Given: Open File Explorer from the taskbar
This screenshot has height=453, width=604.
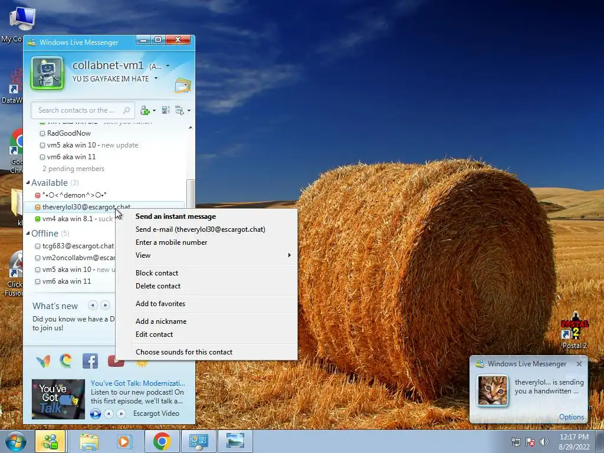Looking at the screenshot, I should point(89,441).
